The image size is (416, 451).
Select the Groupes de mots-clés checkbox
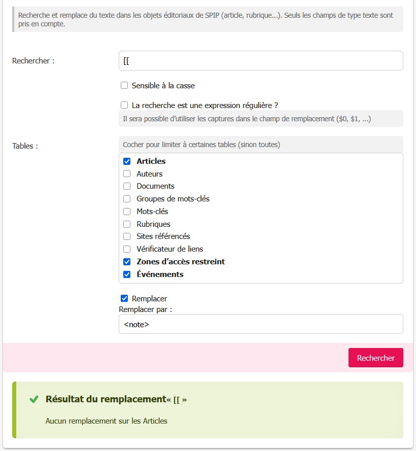(x=127, y=199)
